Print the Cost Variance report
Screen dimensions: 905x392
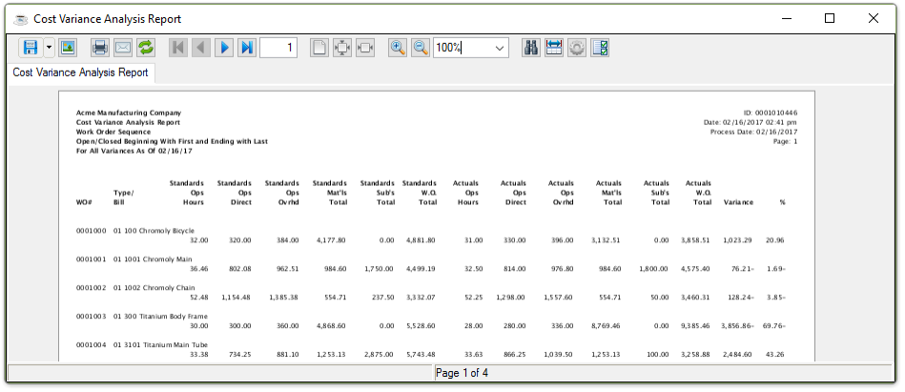99,47
